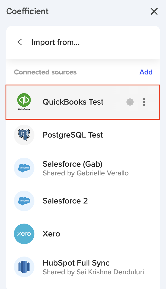
Task: Click the Salesforce 2 cloud icon
Action: [24, 201]
